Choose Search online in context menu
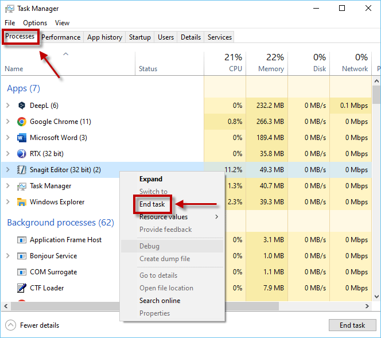381x338 pixels. (x=160, y=301)
